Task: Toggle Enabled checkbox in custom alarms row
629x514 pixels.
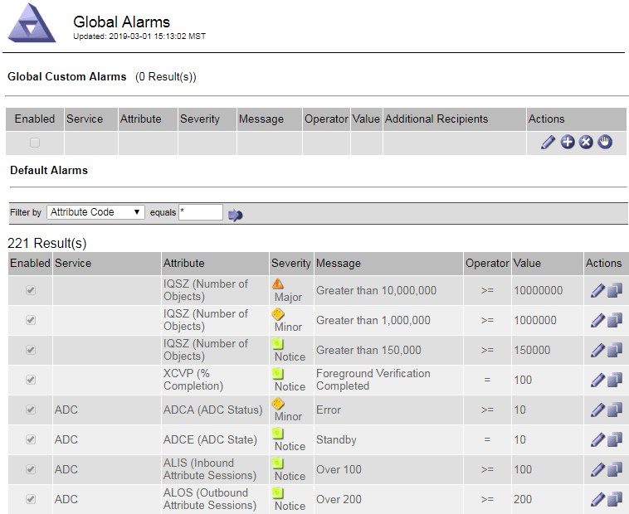Action: 34,143
